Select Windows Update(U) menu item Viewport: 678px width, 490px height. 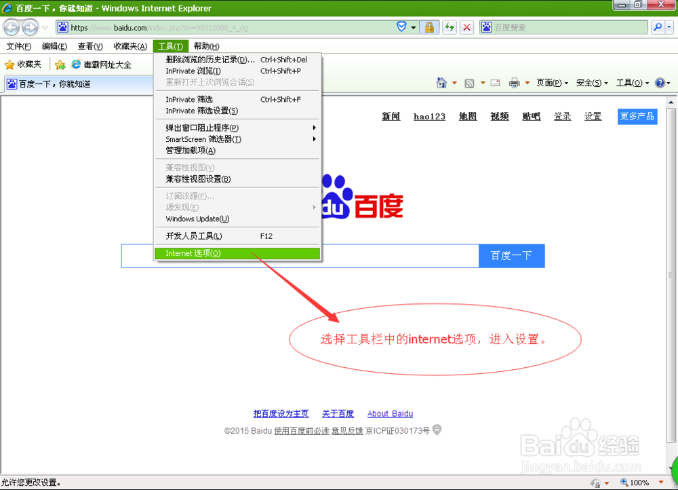[237, 219]
